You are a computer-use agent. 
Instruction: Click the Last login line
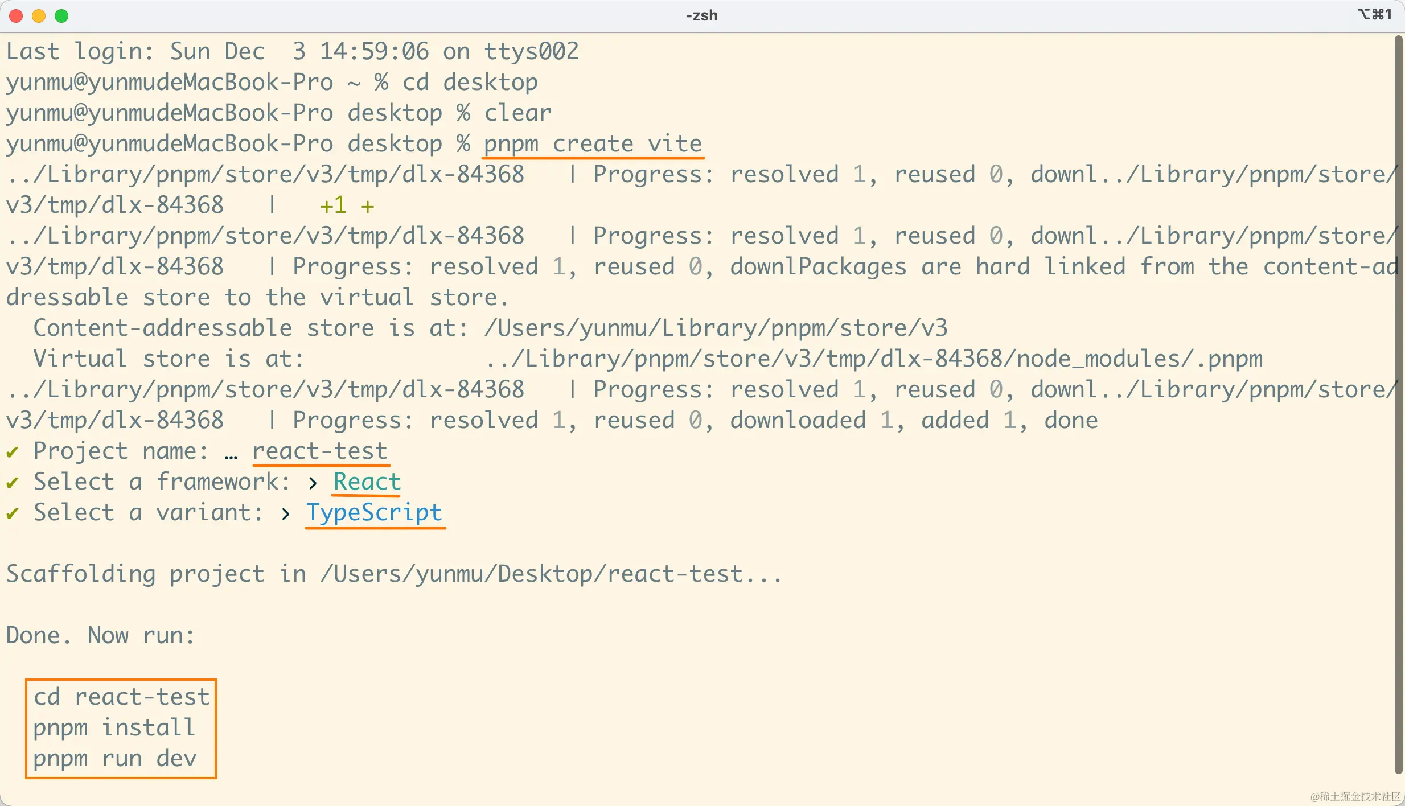(x=293, y=52)
